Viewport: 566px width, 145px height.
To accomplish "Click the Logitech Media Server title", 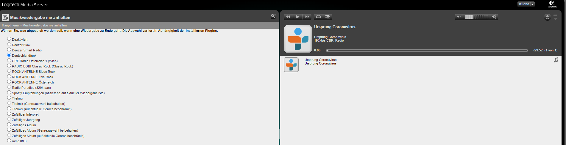I will tap(25, 5).
